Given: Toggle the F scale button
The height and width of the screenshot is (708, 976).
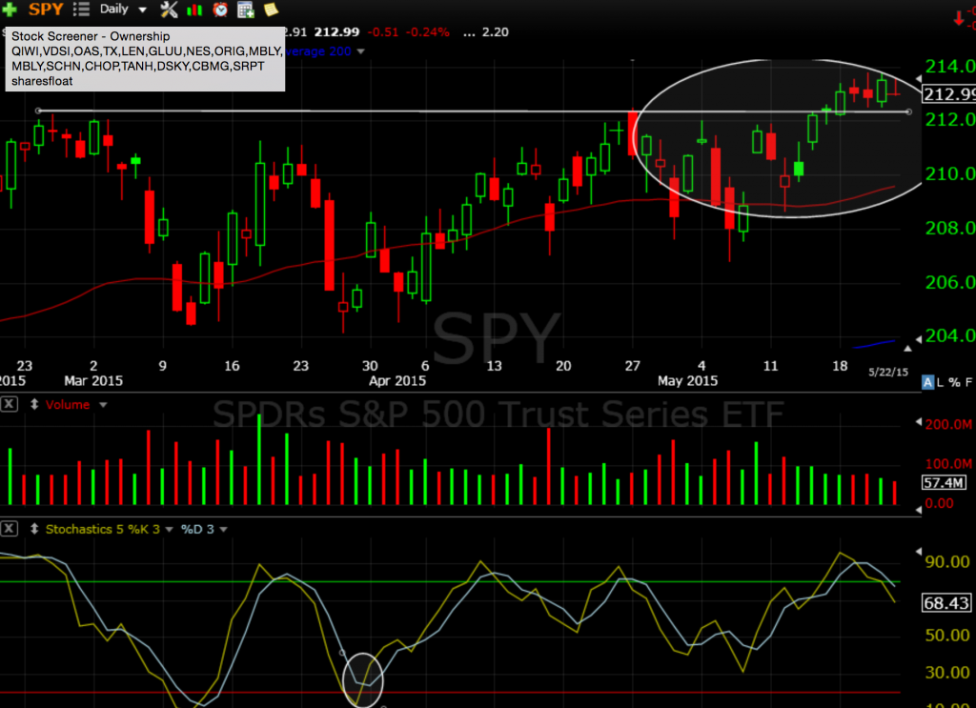Looking at the screenshot, I should 968,382.
